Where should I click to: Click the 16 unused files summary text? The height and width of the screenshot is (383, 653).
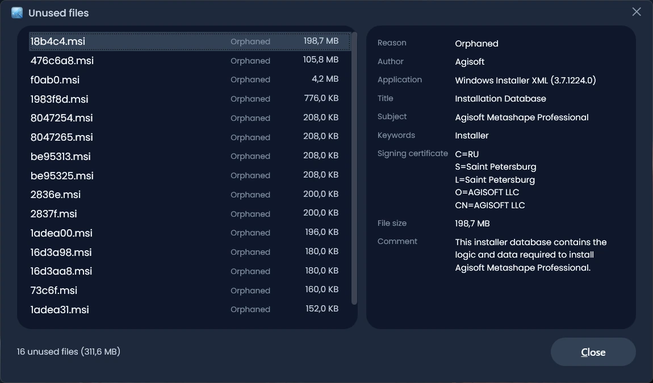pyautogui.click(x=68, y=352)
